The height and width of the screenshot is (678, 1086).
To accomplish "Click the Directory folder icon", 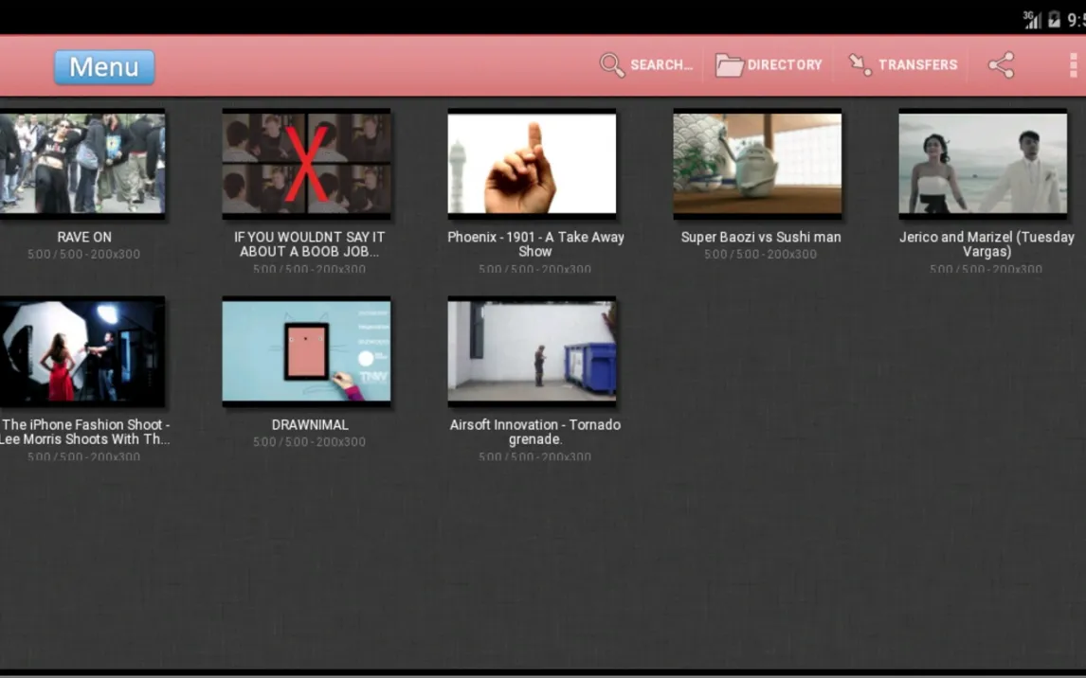I will [729, 65].
